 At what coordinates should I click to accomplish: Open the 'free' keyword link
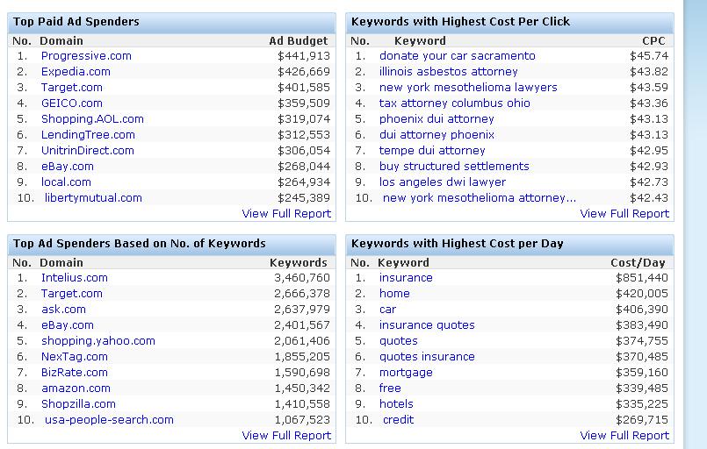tap(390, 388)
